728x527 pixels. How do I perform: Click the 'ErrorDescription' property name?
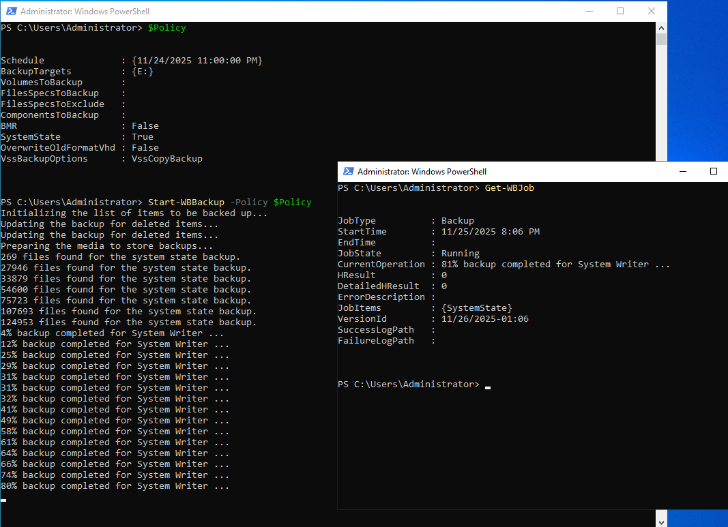click(381, 297)
